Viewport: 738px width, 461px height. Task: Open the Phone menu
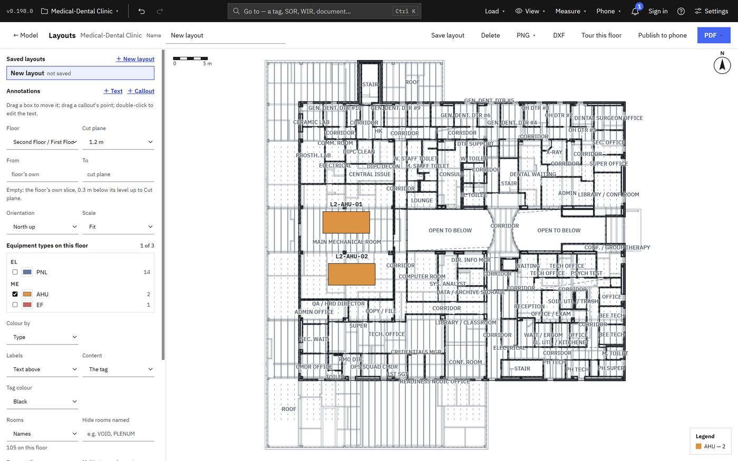pyautogui.click(x=608, y=11)
